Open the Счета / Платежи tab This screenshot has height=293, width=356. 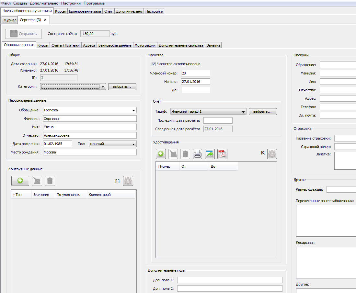(66, 45)
